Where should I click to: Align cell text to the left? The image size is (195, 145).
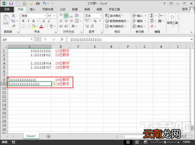point(61,21)
